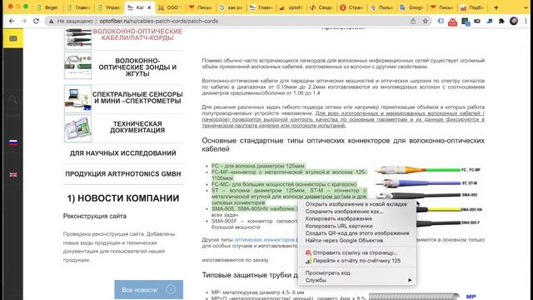The image size is (533, 300).
Task: Open Спектральные сенсоры и мини-спектрометры
Action: pos(137,97)
